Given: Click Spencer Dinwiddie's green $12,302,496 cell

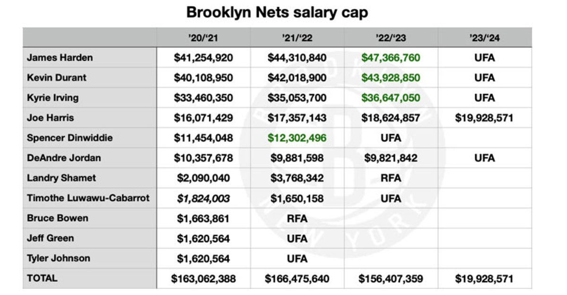Looking at the screenshot, I should click(297, 138).
